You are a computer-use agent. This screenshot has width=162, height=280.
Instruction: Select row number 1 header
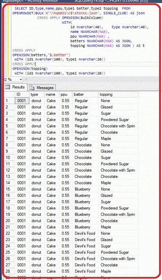pyautogui.click(x=9, y=101)
